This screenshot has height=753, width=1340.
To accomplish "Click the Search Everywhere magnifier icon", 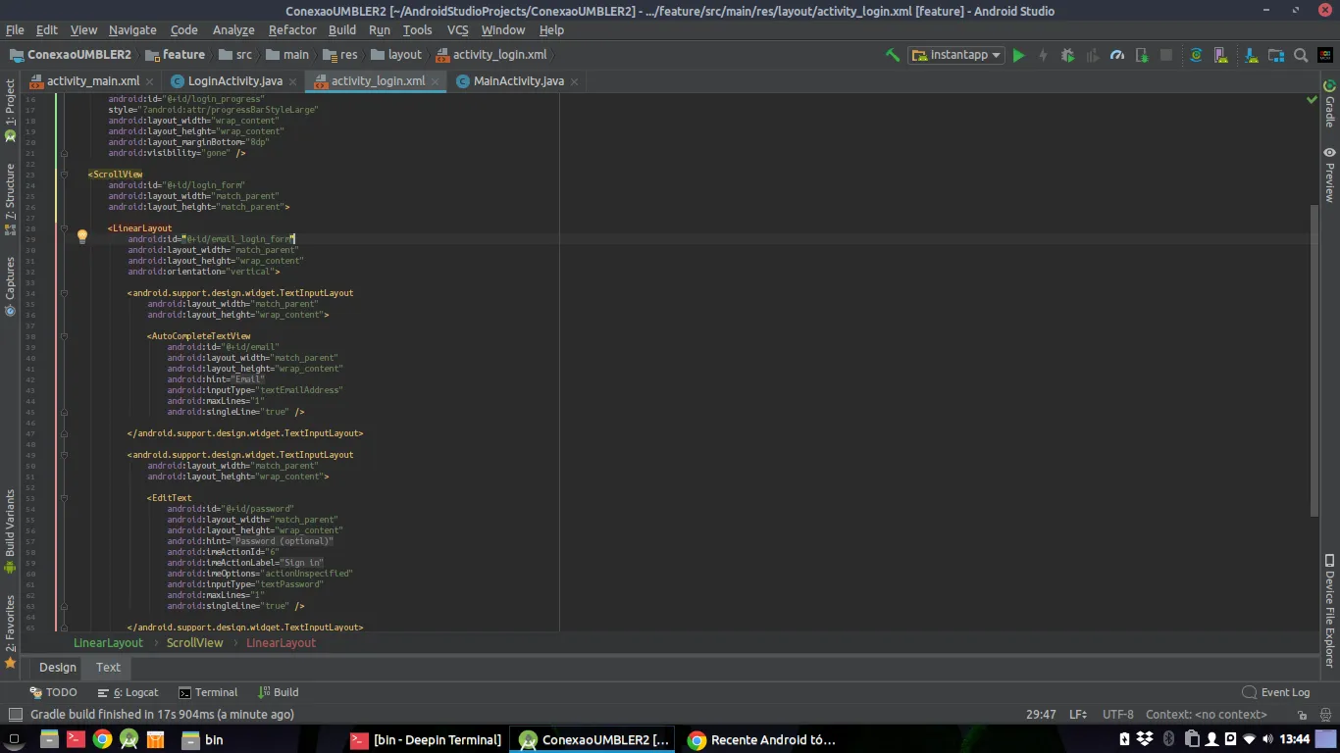I will (1301, 55).
